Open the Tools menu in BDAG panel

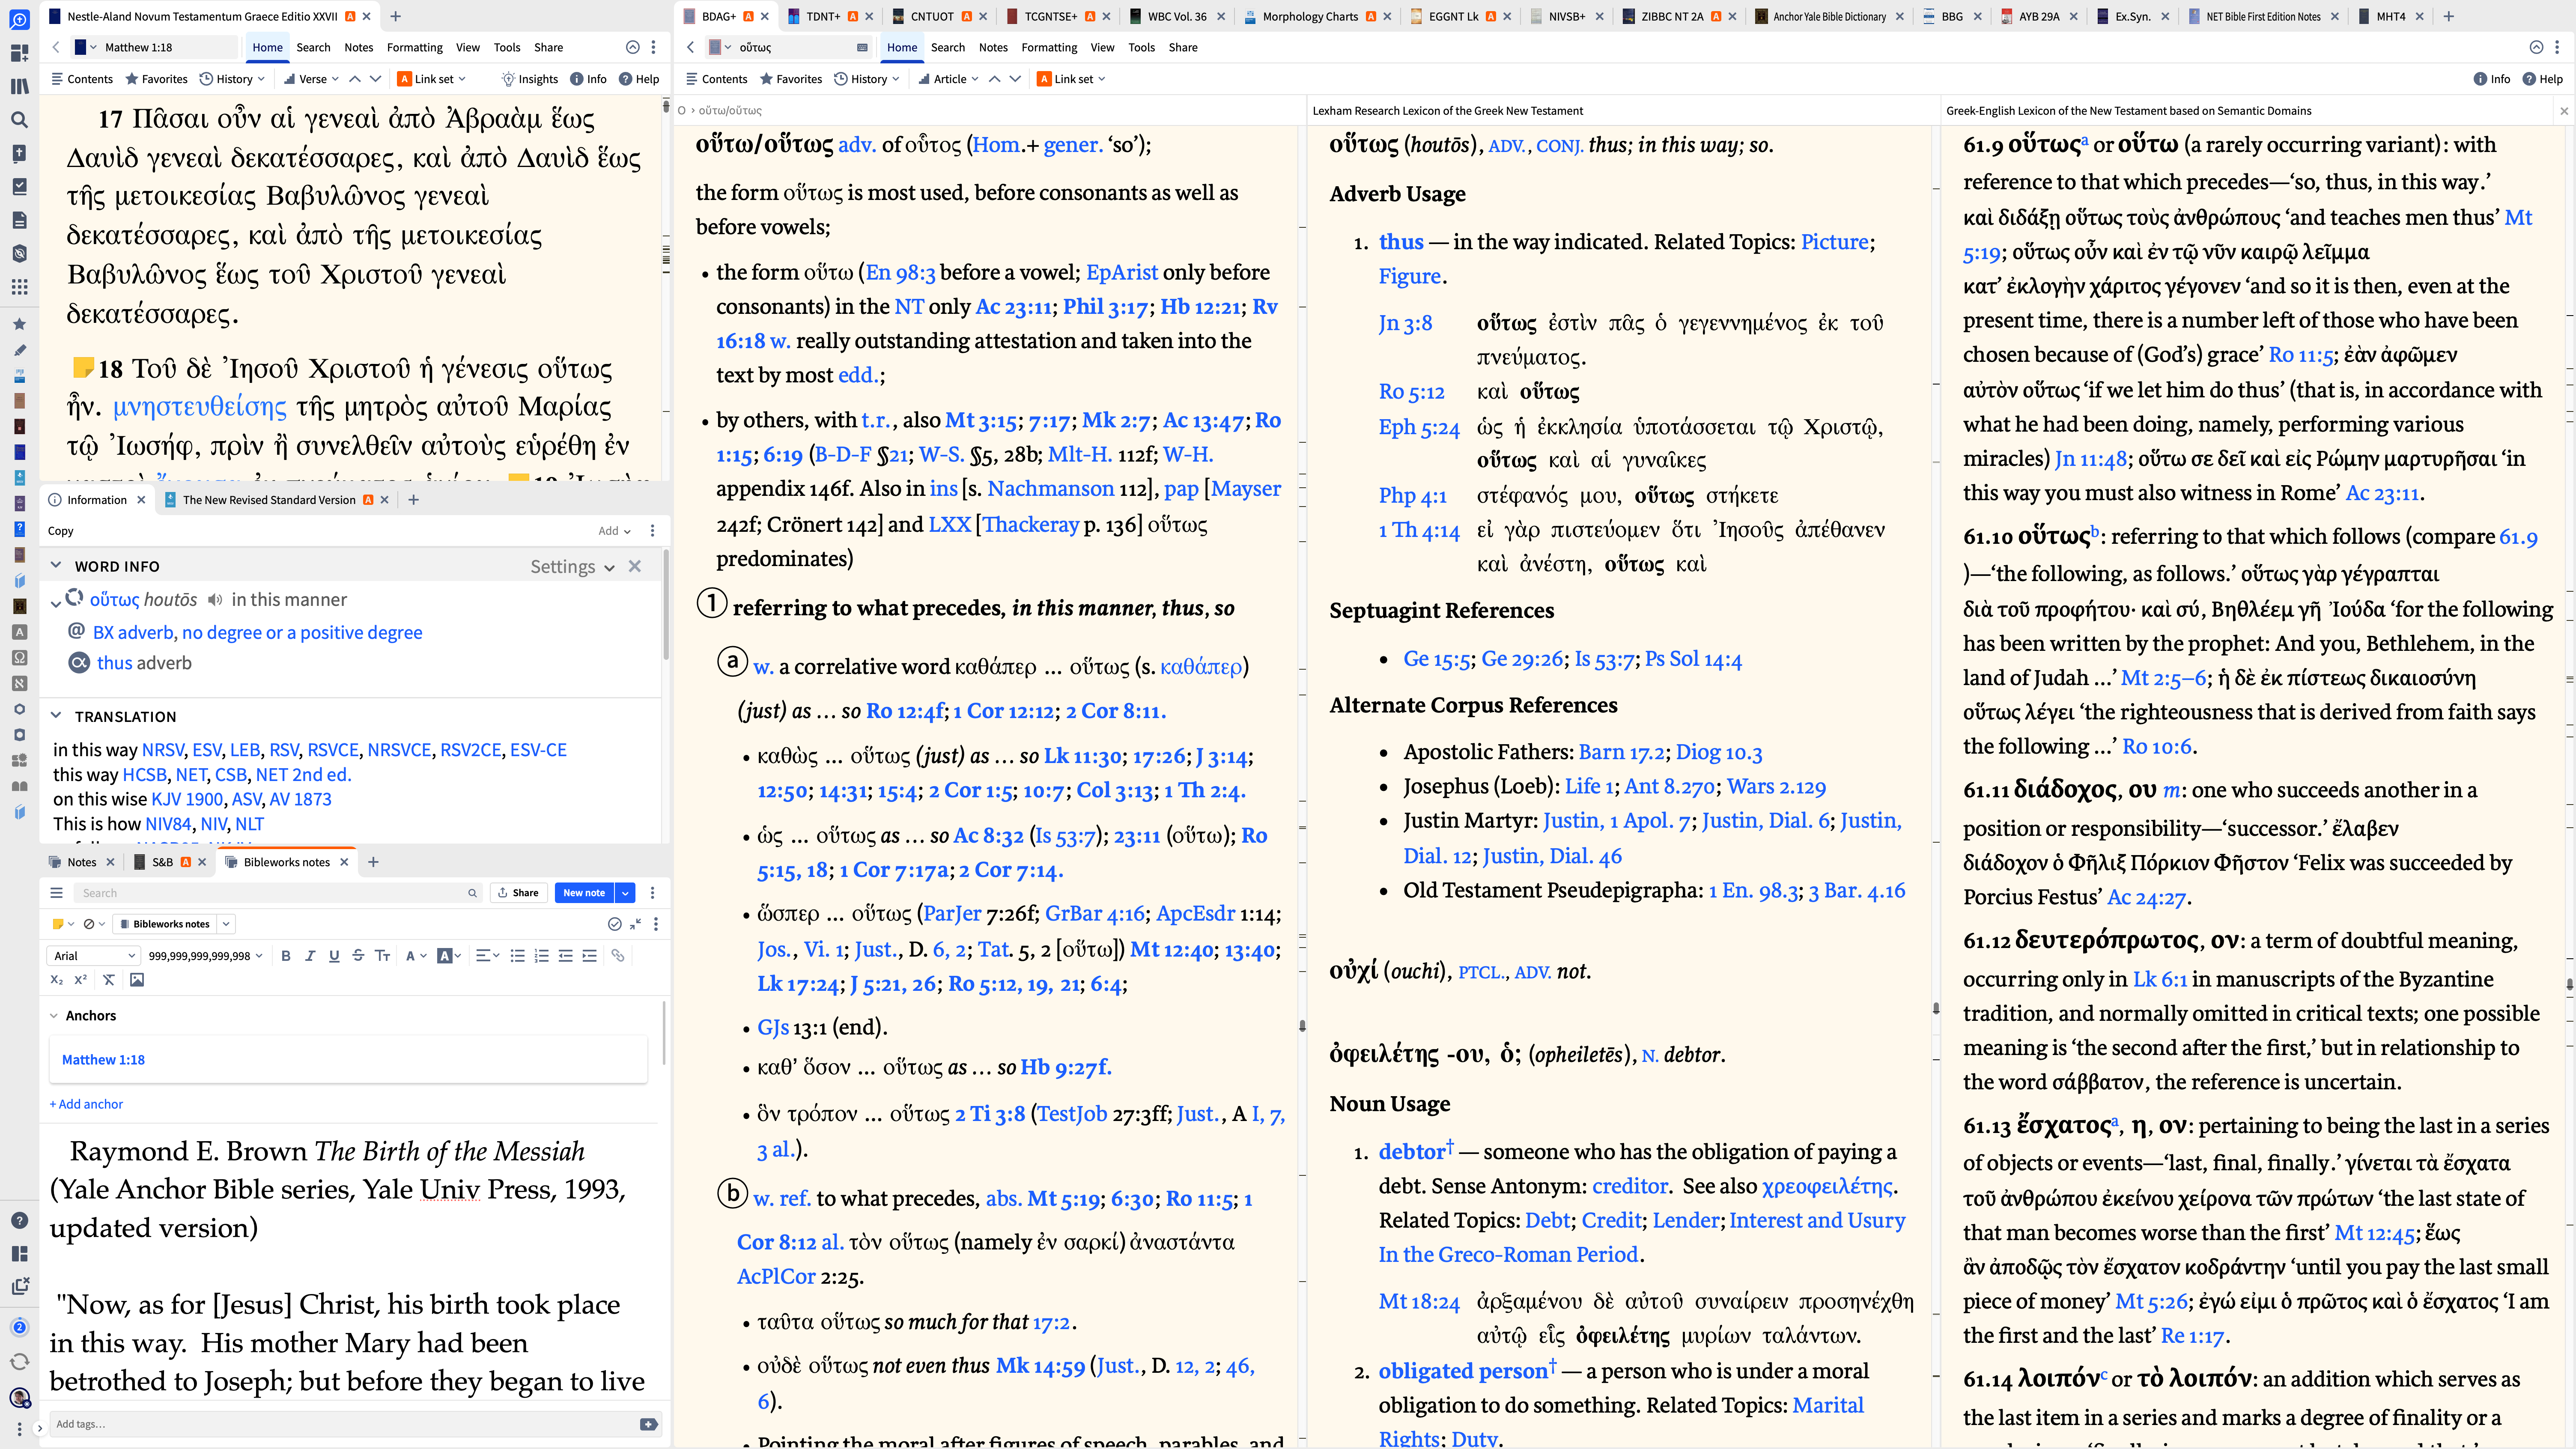[x=1141, y=47]
